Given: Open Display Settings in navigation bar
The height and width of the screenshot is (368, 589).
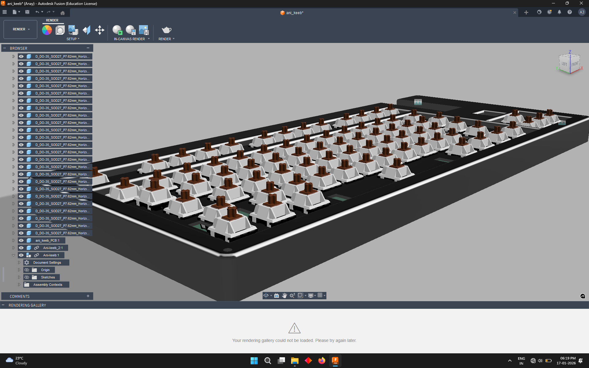Looking at the screenshot, I should [311, 295].
